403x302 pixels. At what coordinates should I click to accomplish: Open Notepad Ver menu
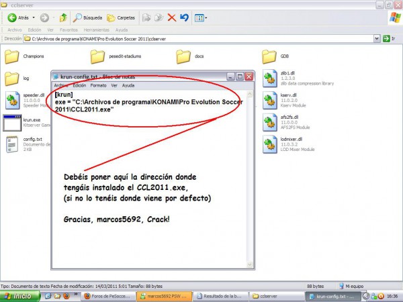(114, 85)
